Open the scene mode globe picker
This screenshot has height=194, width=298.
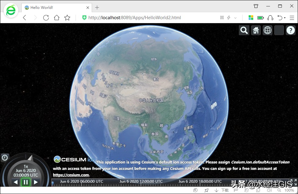tap(268, 30)
